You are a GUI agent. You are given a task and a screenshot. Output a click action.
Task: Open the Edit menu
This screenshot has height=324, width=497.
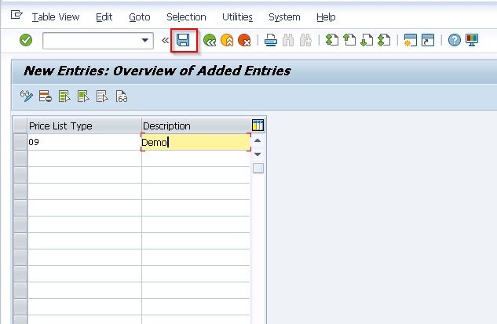click(x=104, y=17)
